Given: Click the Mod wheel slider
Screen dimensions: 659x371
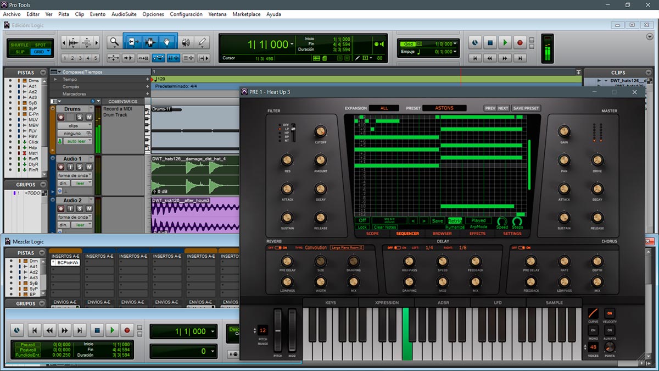Looking at the screenshot, I should point(292,331).
